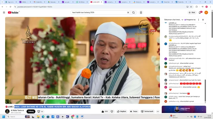Go forward with the browser forward arrow
Screen dimensions: 213x119
6,7
